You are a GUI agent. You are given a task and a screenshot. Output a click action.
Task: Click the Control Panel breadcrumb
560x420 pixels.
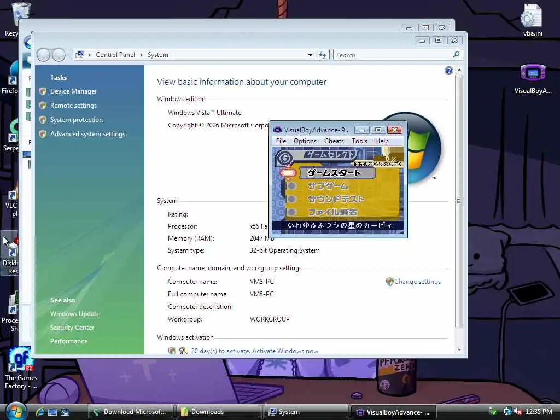tap(115, 55)
